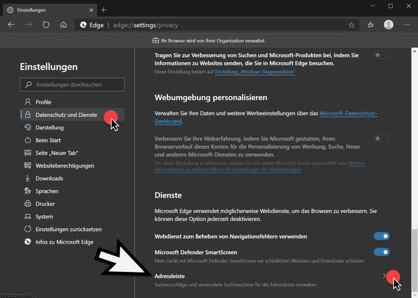This screenshot has height=298, width=418.
Task: Turn off Microsoft Defender SmartScreen
Action: point(382,252)
